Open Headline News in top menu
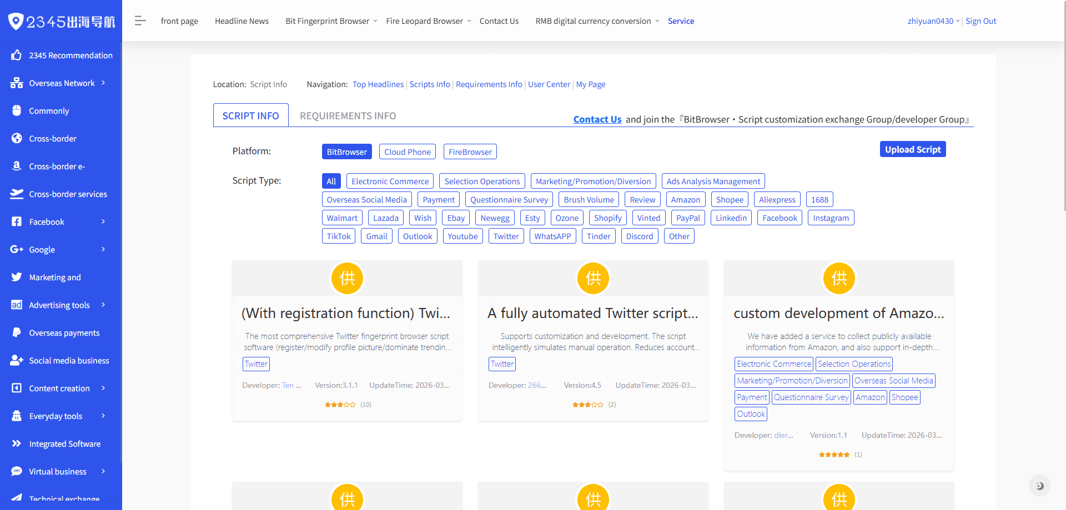 (x=242, y=21)
